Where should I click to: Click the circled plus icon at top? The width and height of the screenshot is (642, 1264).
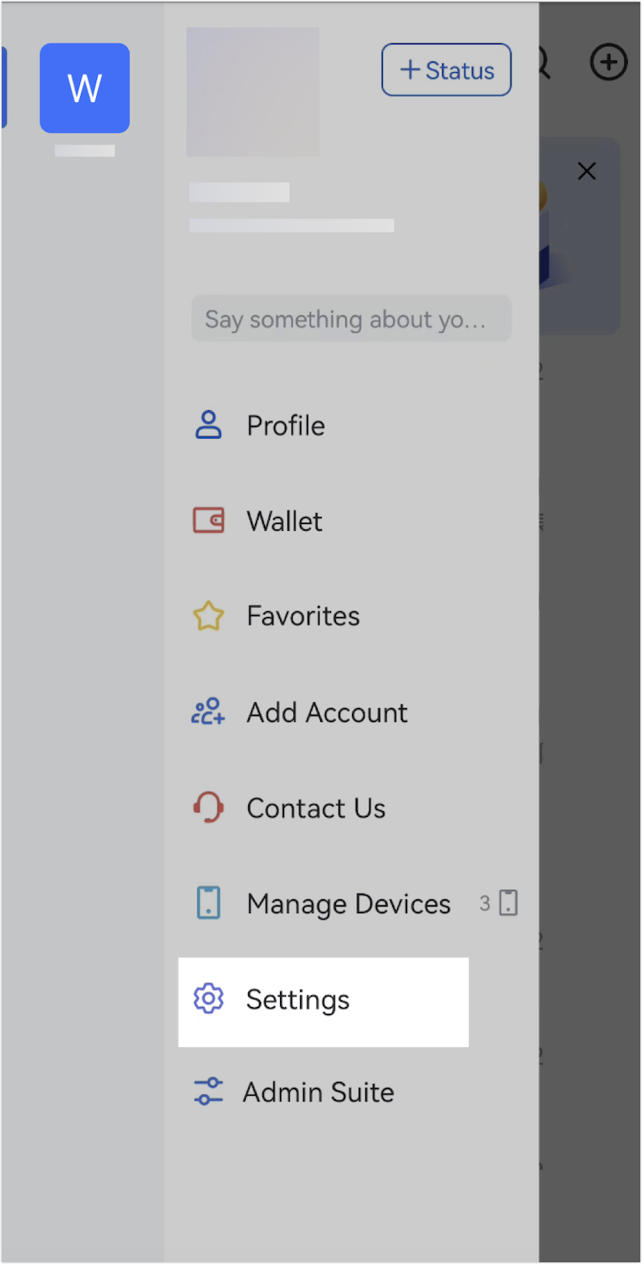[x=609, y=62]
